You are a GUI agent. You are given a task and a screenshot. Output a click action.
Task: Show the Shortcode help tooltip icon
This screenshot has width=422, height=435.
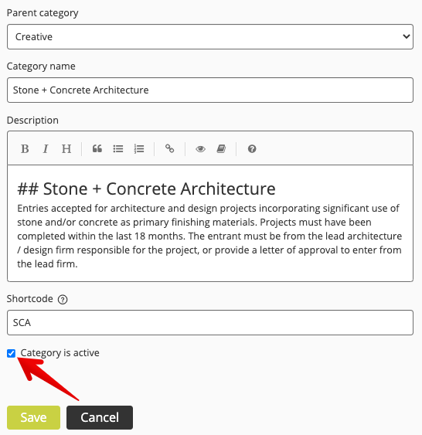pyautogui.click(x=63, y=299)
